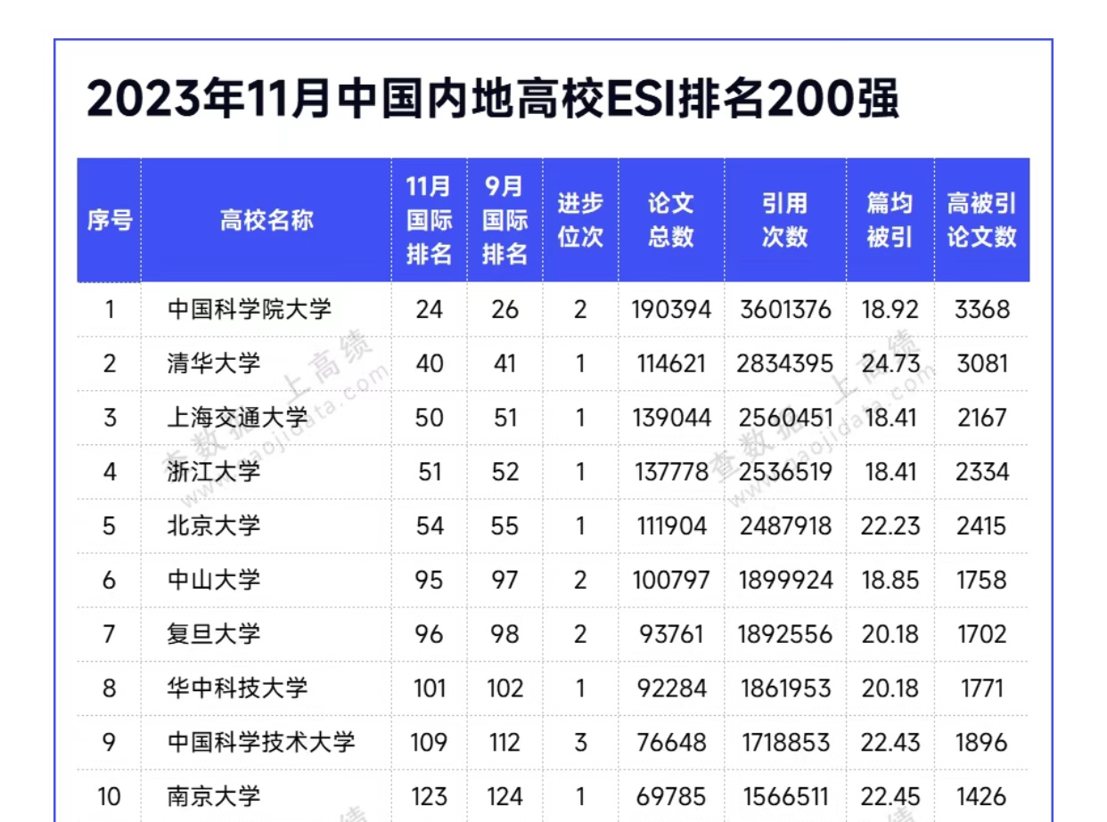Select '华中科技大学' in row 8

(x=237, y=688)
